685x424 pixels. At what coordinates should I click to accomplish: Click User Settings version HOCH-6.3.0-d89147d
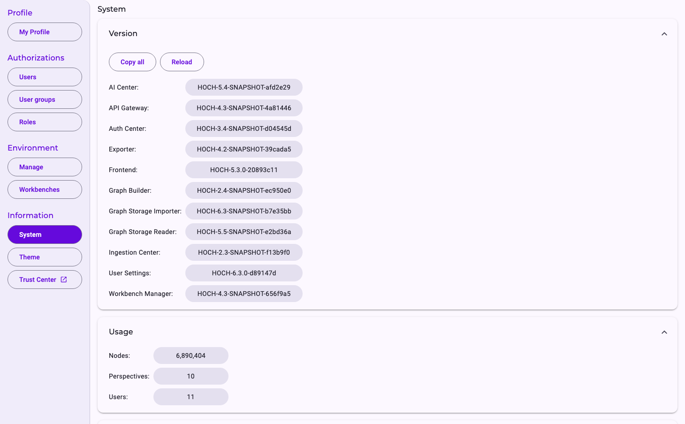[x=244, y=273]
